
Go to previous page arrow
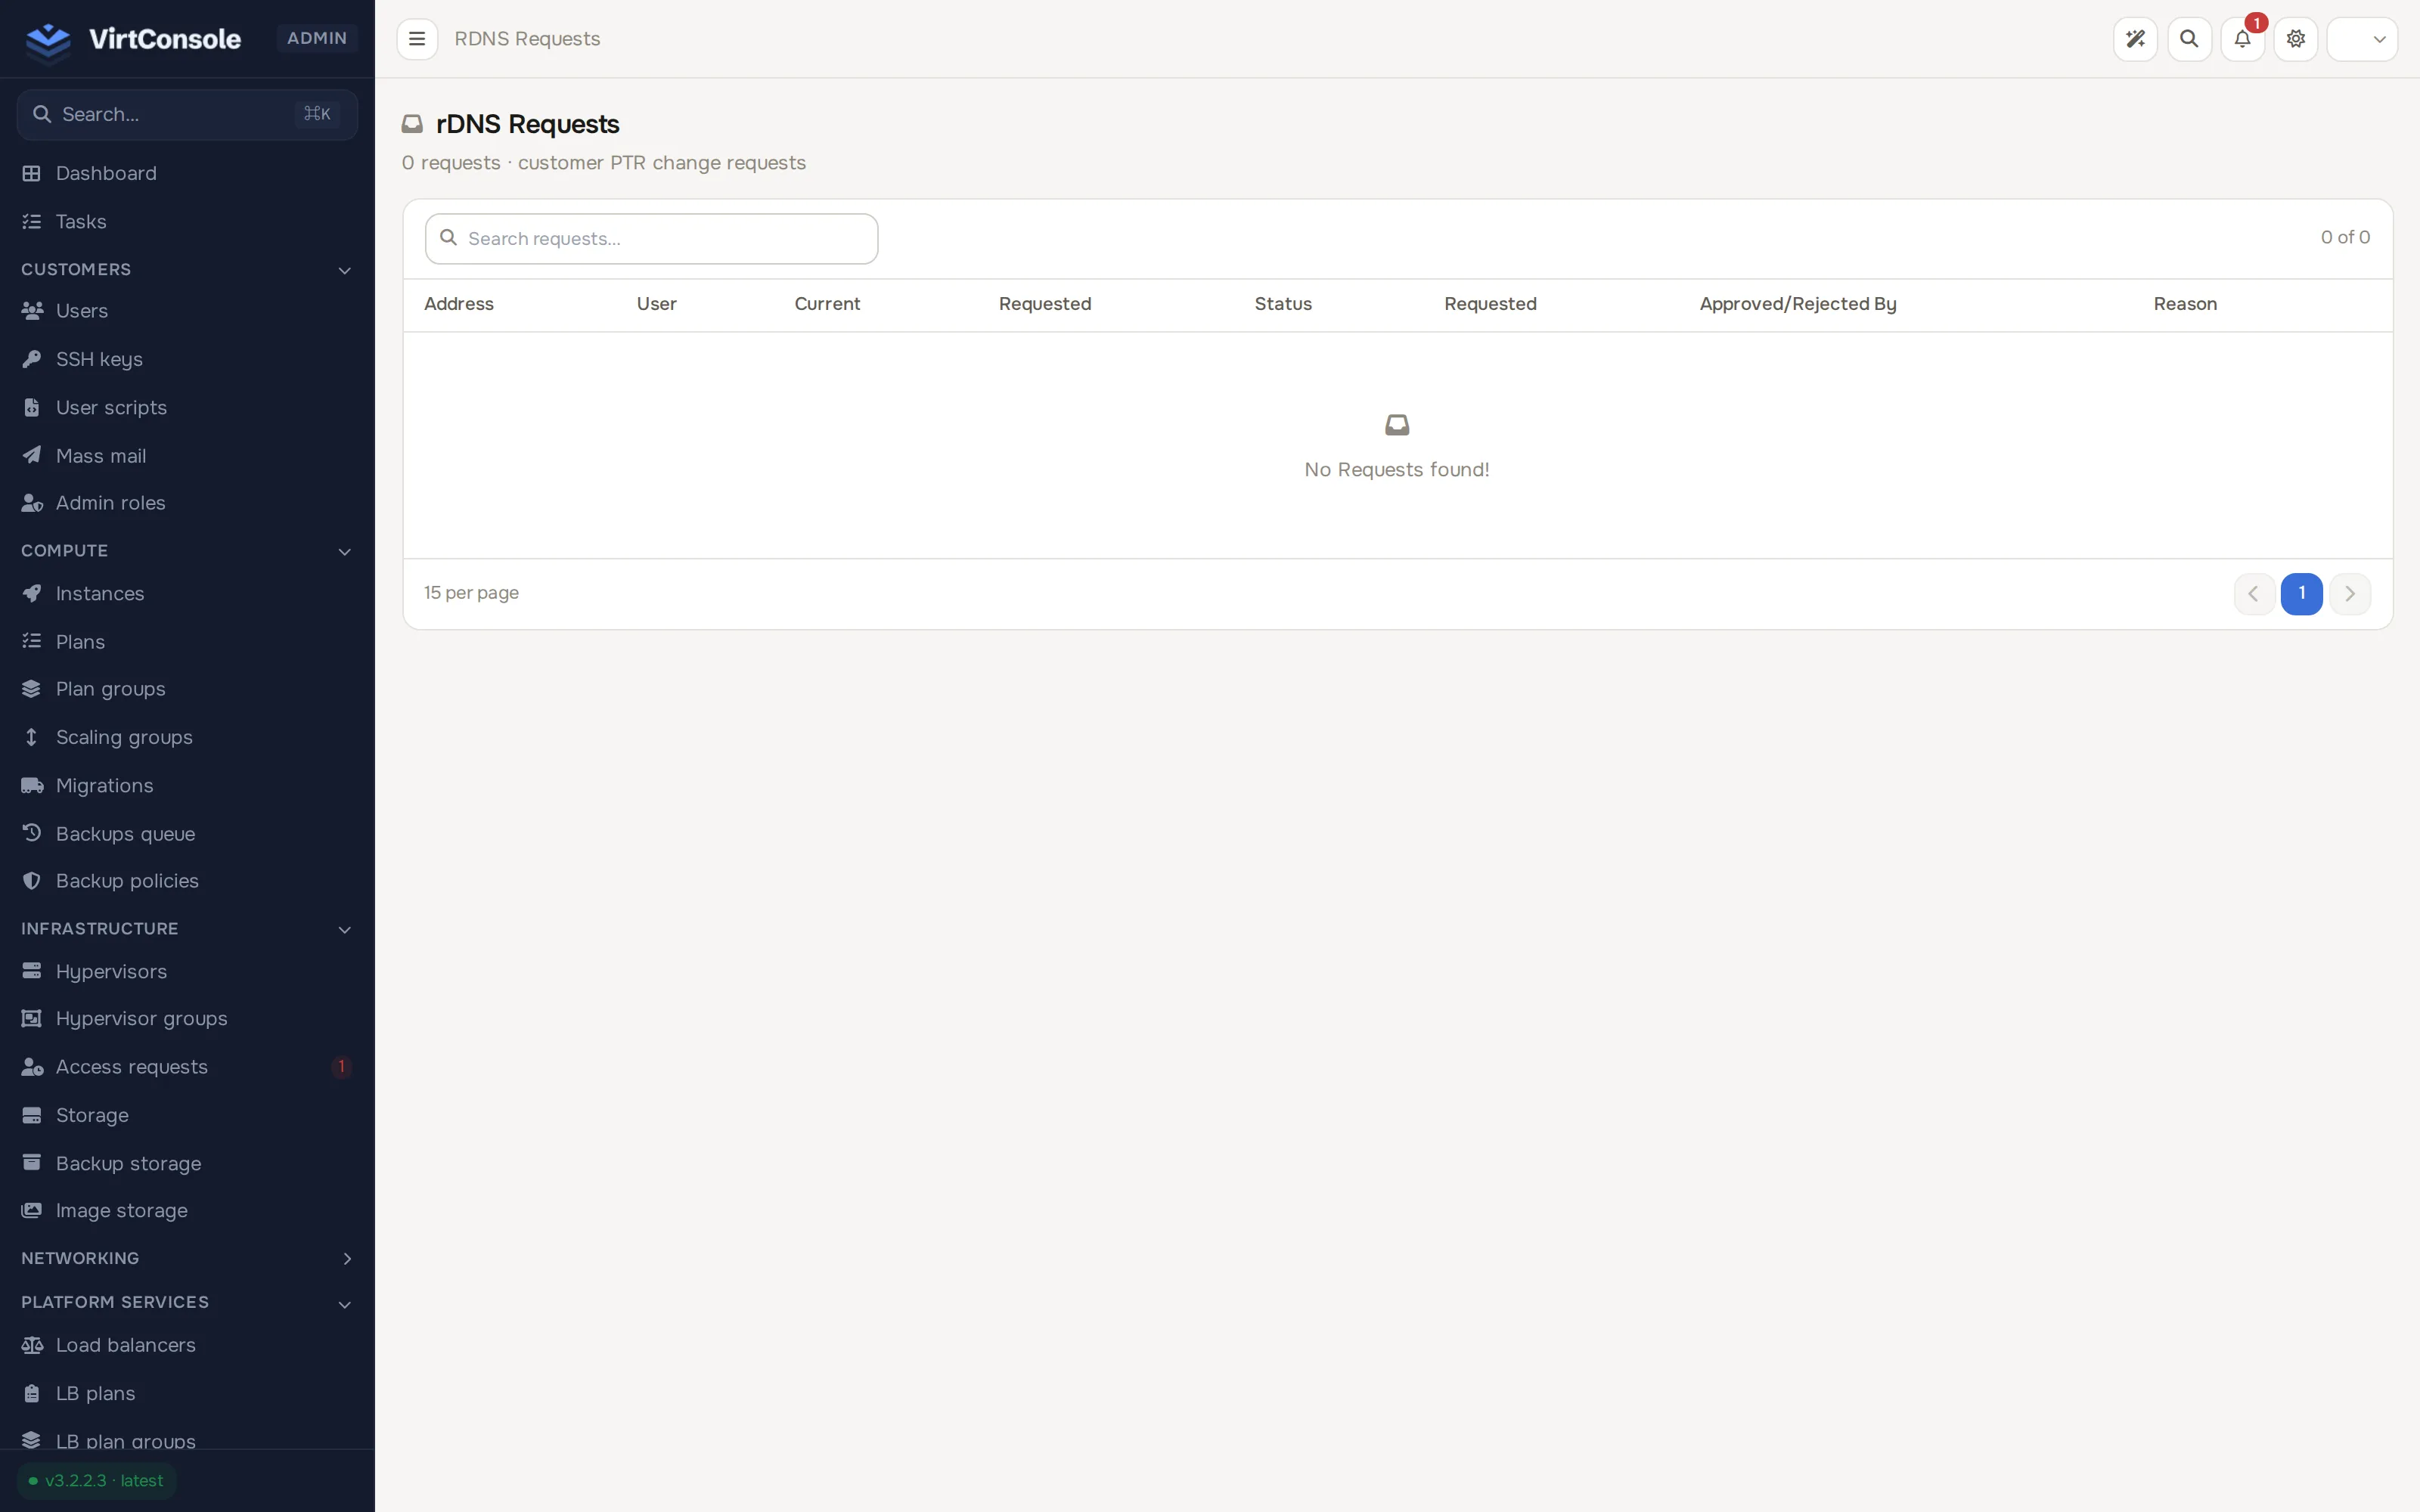click(2254, 594)
